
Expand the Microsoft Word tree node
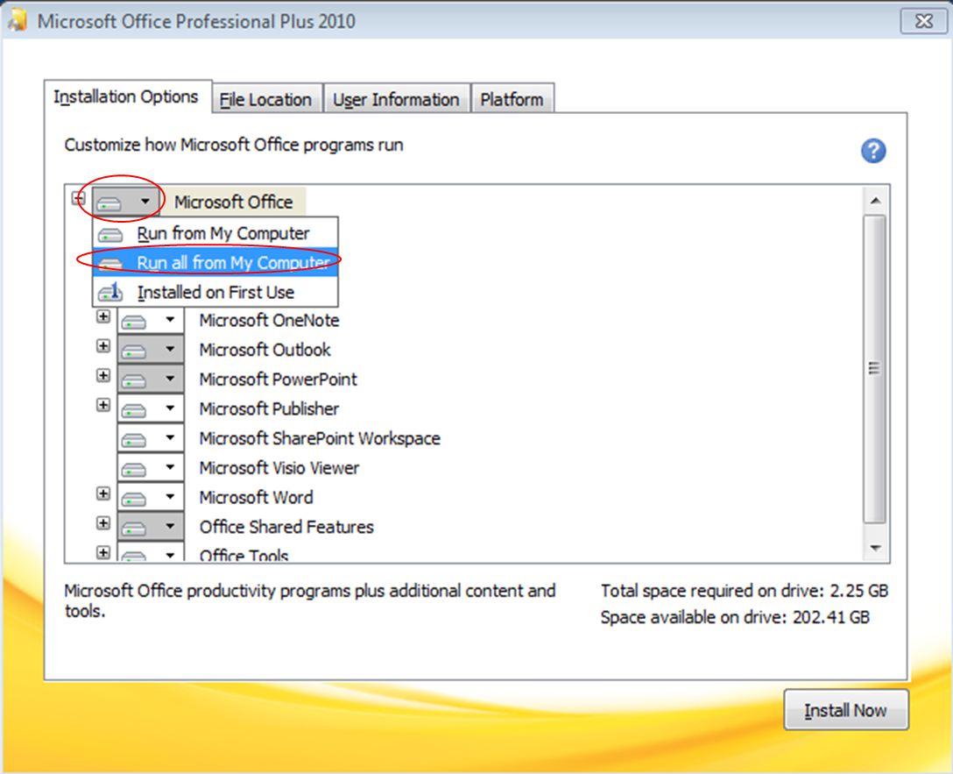[x=103, y=494]
